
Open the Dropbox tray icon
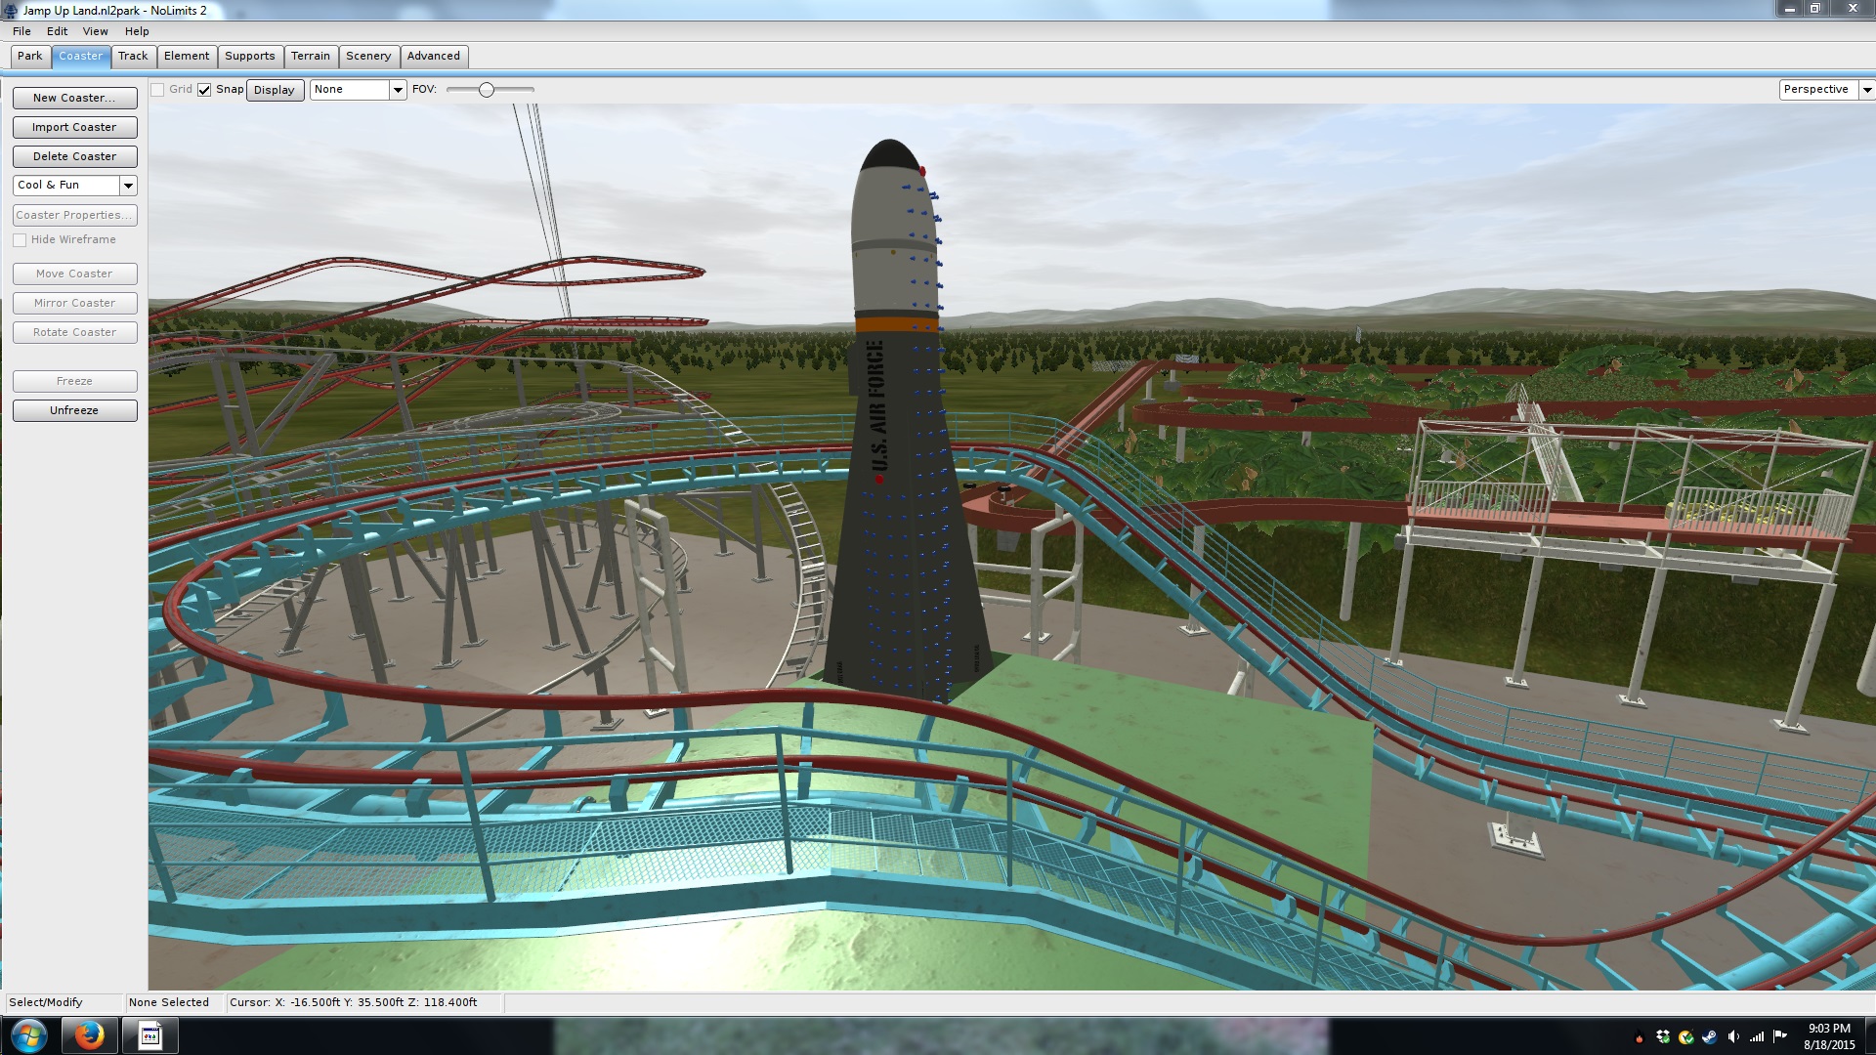1663,1037
